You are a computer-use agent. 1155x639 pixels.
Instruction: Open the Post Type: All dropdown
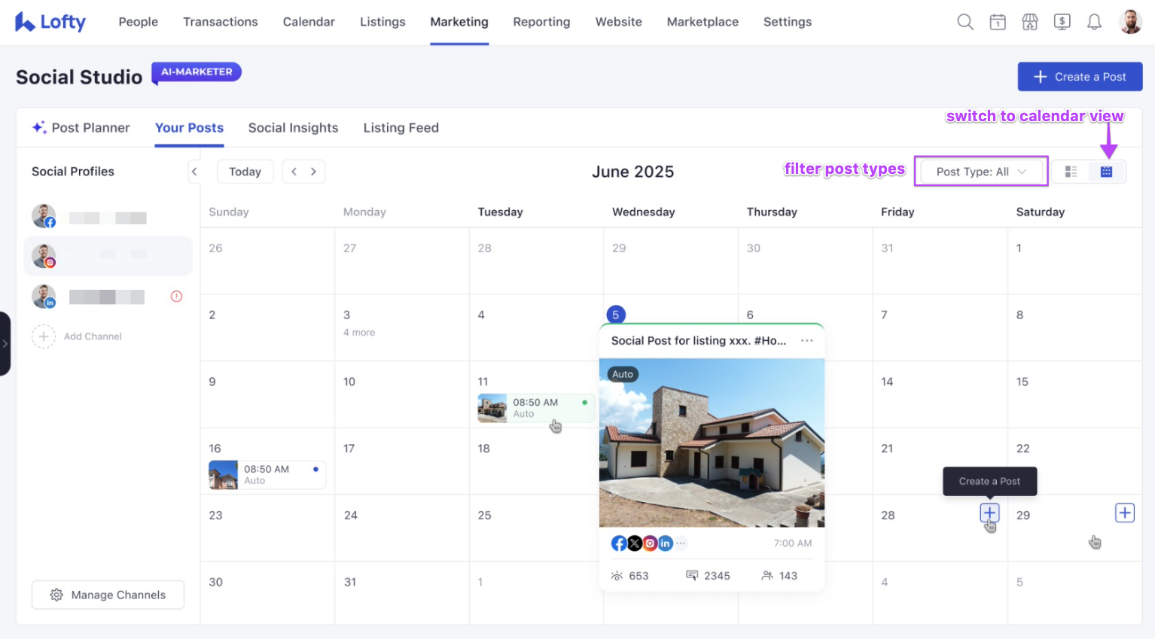click(x=980, y=172)
